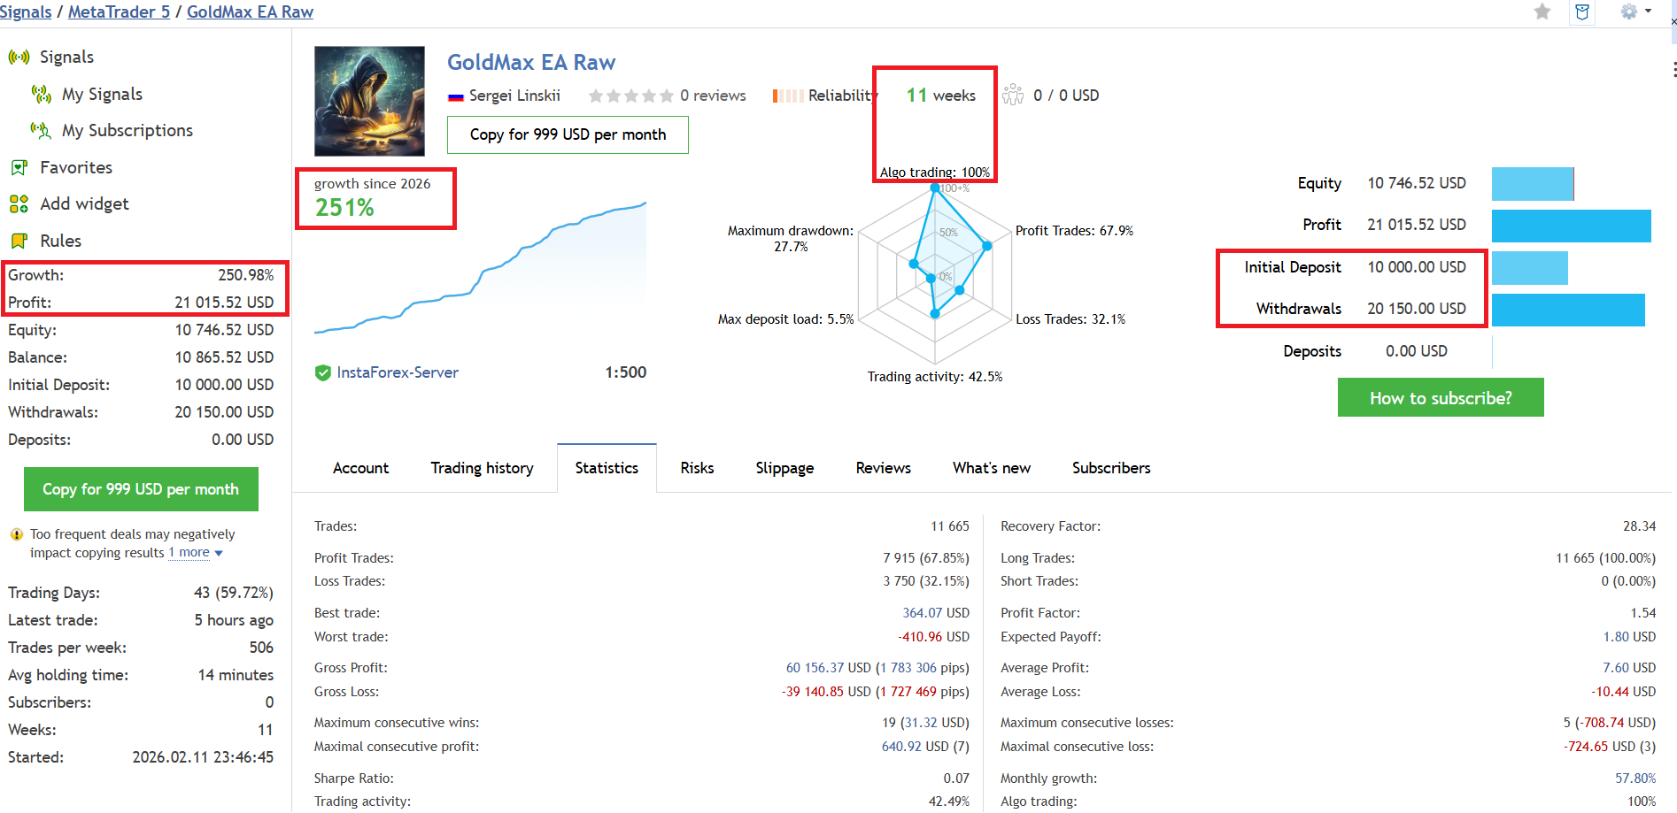Image resolution: width=1677 pixels, height=813 pixels.
Task: Click the 'Loss Trades: 32.1%' radar label
Action: 1070,319
